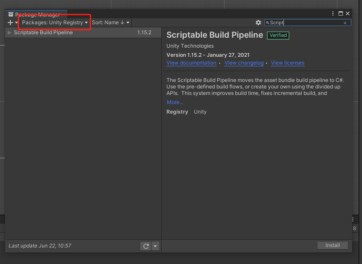This screenshot has height=264, width=362.
Task: Click the Package Manager window icon
Action: coord(11,13)
